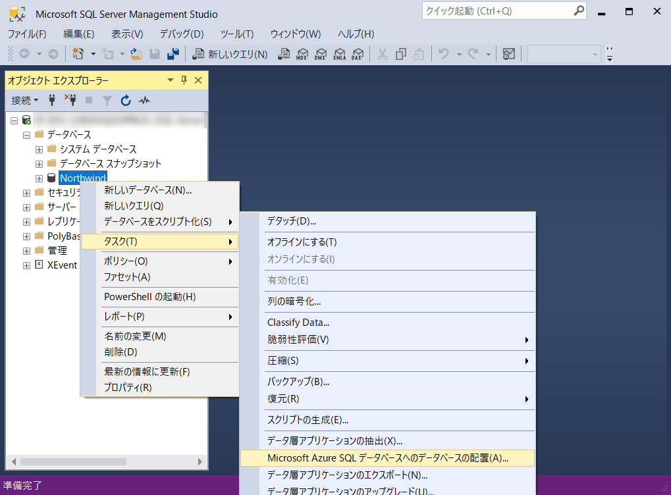671x495 pixels.
Task: Click the save all toolbar icon
Action: click(173, 54)
